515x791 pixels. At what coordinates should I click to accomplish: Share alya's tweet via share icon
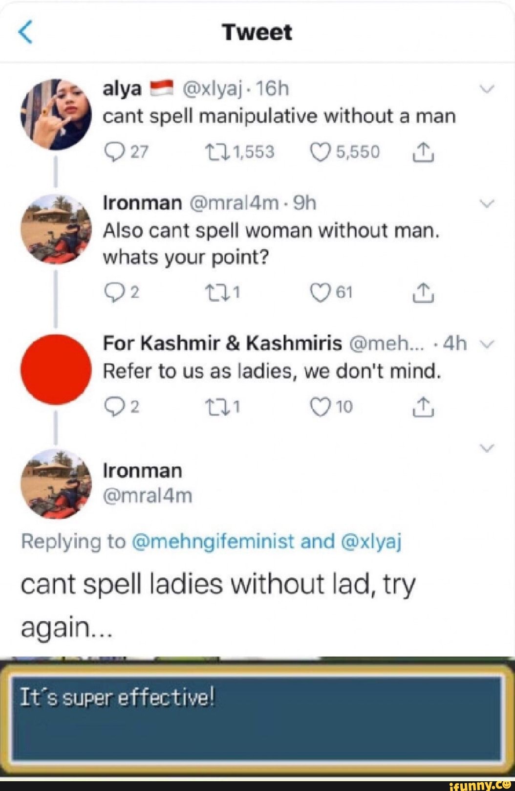pos(423,153)
